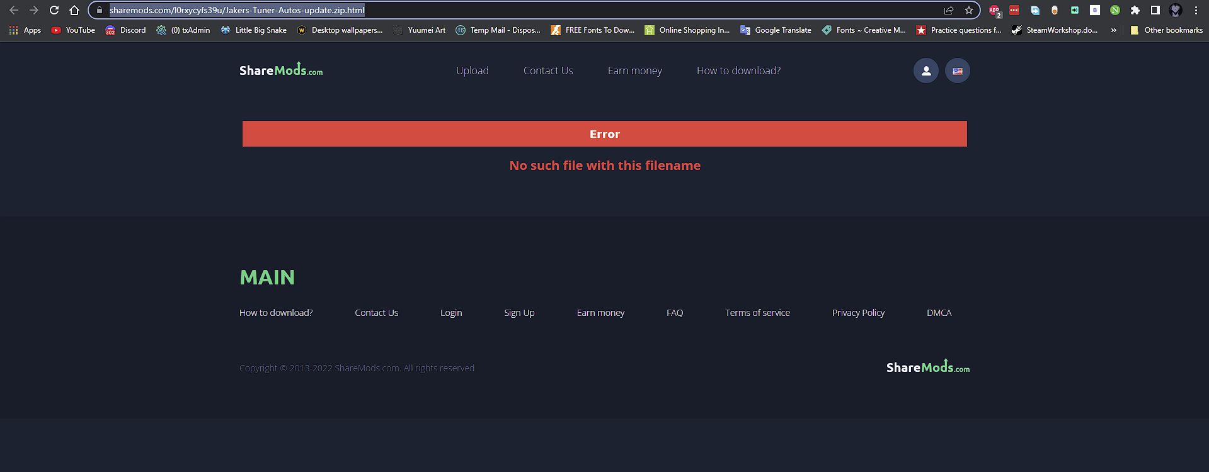Open the Privacy Policy link
1209x472 pixels.
pos(858,313)
